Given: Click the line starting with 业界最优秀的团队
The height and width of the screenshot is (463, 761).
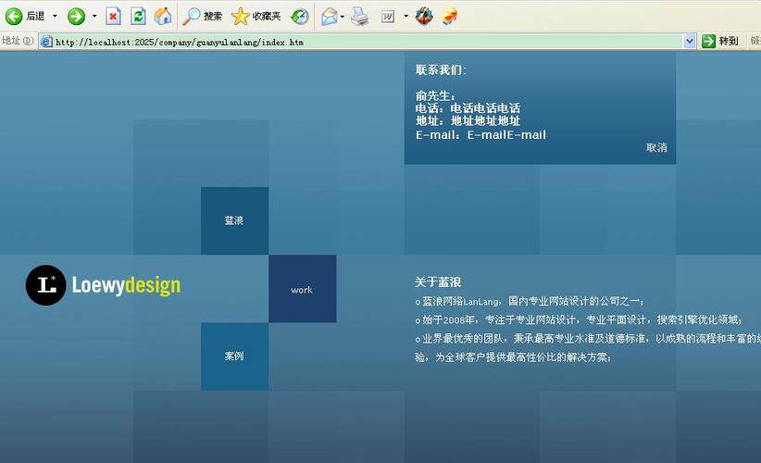Looking at the screenshot, I should 588,339.
